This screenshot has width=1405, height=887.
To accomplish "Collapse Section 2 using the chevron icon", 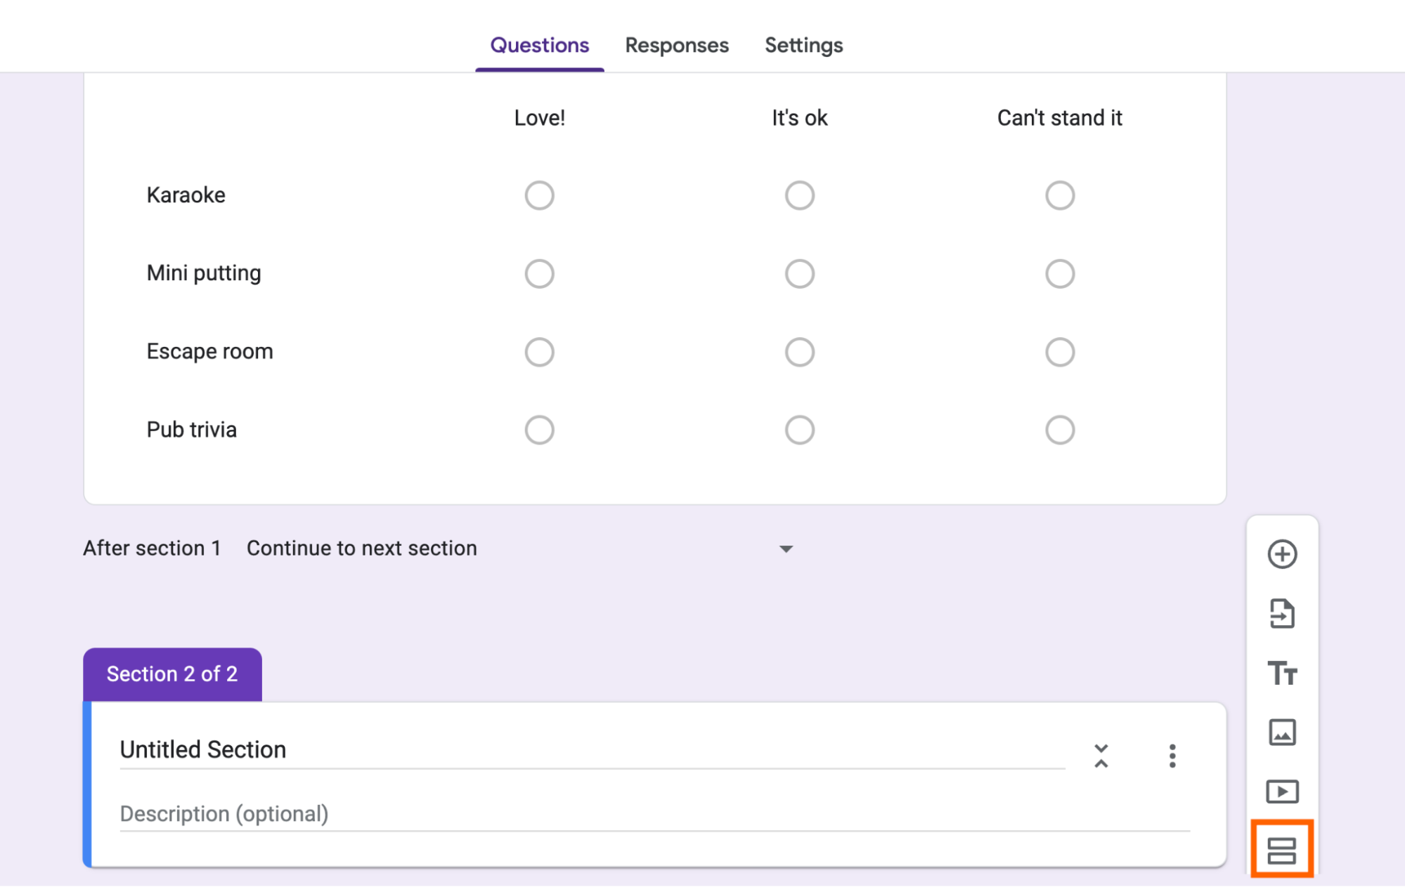I will pos(1101,756).
